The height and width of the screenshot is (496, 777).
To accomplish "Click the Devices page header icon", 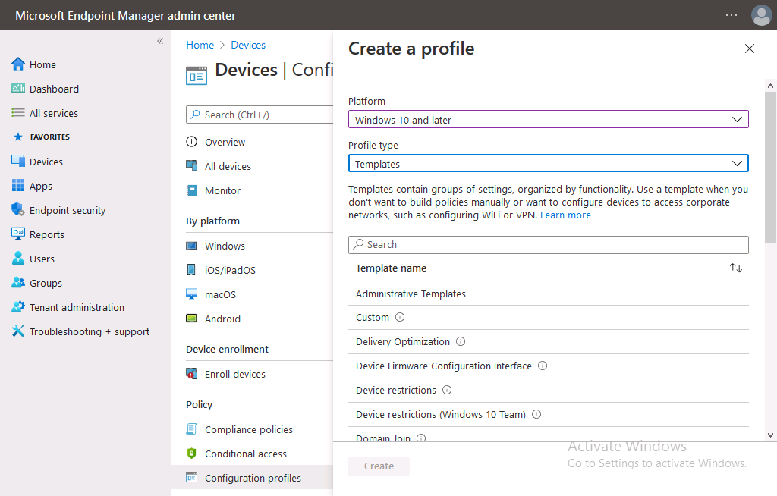I will click(x=197, y=76).
